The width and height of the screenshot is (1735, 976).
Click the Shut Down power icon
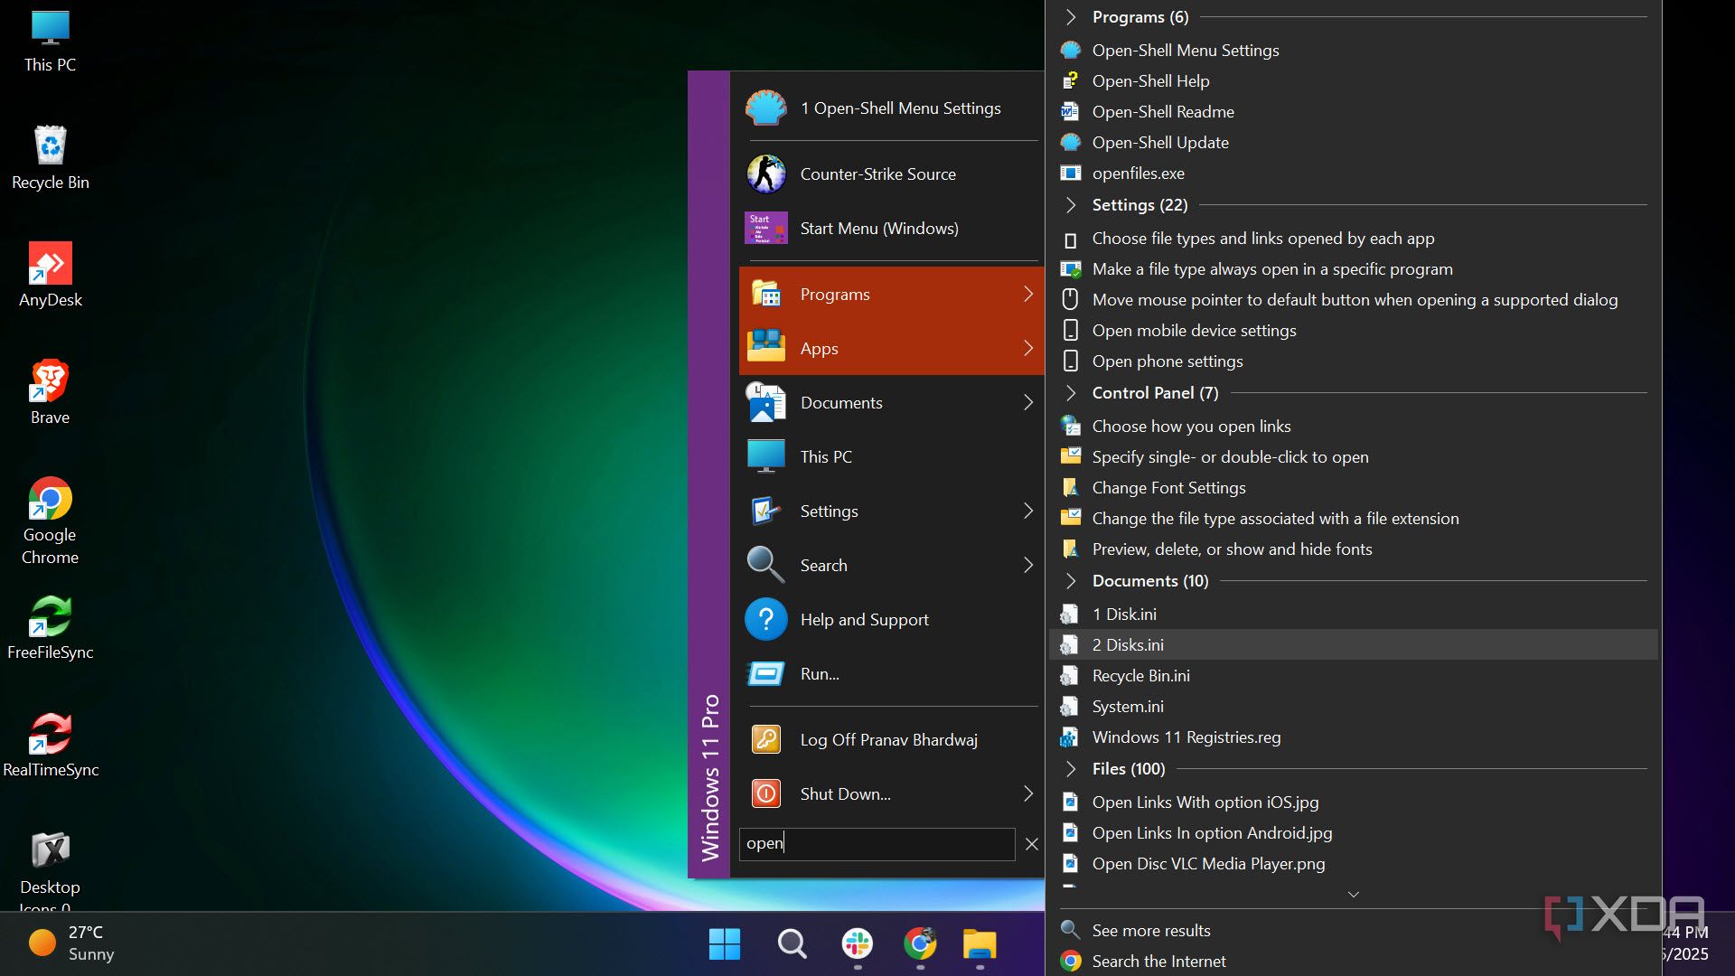tap(765, 794)
